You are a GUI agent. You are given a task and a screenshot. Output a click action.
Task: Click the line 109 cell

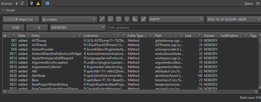[193, 76]
